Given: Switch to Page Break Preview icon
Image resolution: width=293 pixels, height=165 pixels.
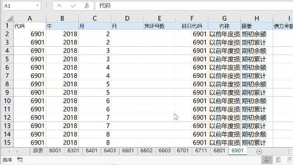Looking at the screenshot, I should [x=290, y=160].
